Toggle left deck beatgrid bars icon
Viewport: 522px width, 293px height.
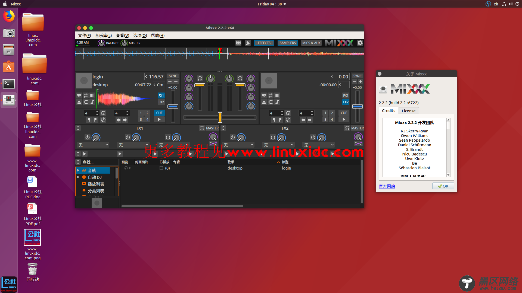(x=92, y=95)
